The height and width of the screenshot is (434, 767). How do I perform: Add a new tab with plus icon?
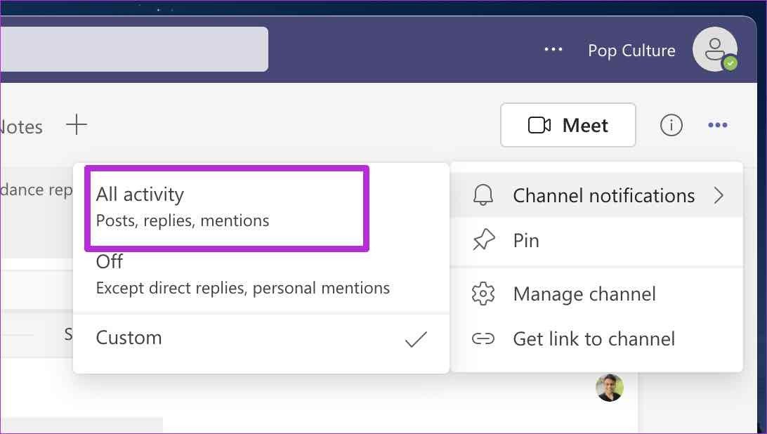tap(77, 125)
